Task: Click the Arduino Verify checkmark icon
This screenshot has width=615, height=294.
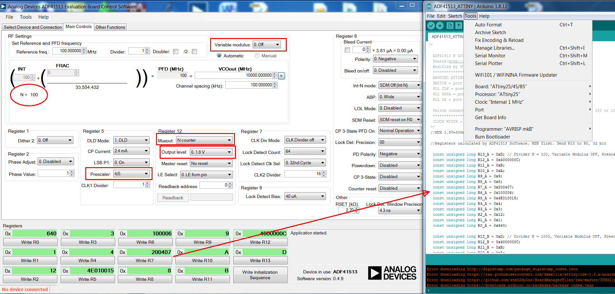Action: (431, 25)
